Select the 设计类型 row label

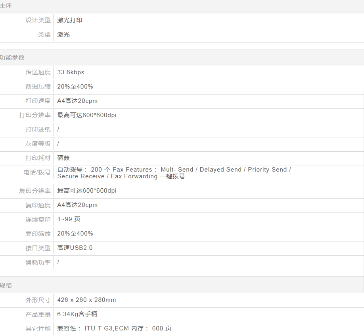[38, 20]
